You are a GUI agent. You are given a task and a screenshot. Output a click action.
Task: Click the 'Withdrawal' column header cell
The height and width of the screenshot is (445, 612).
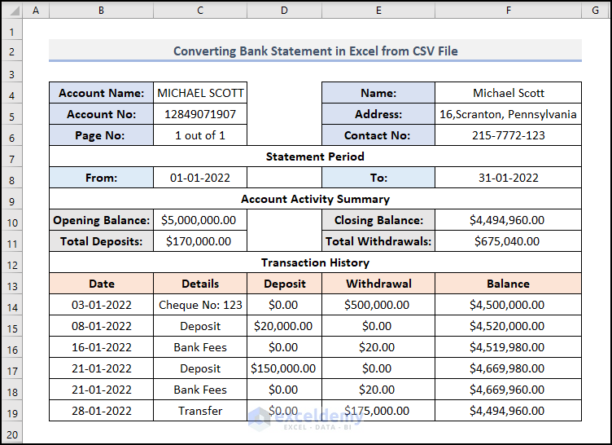(x=378, y=284)
